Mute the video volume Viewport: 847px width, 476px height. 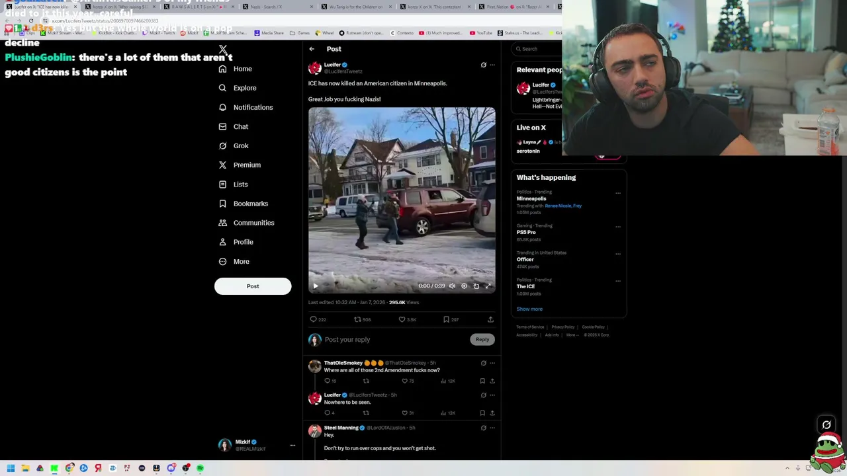click(452, 286)
